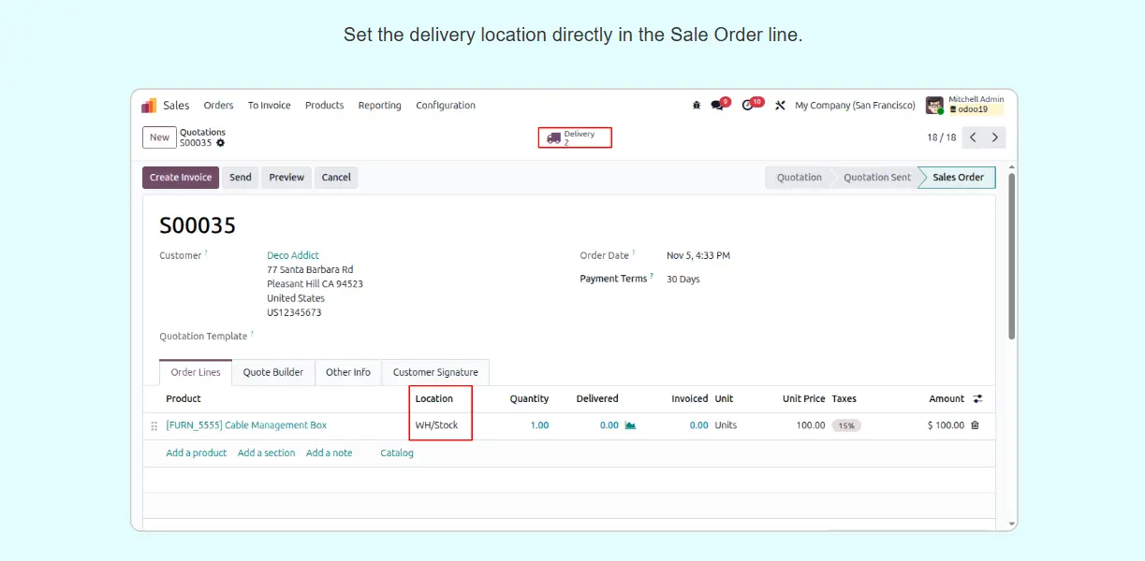Image resolution: width=1145 pixels, height=561 pixels.
Task: Open the Configuration menu
Action: (446, 106)
